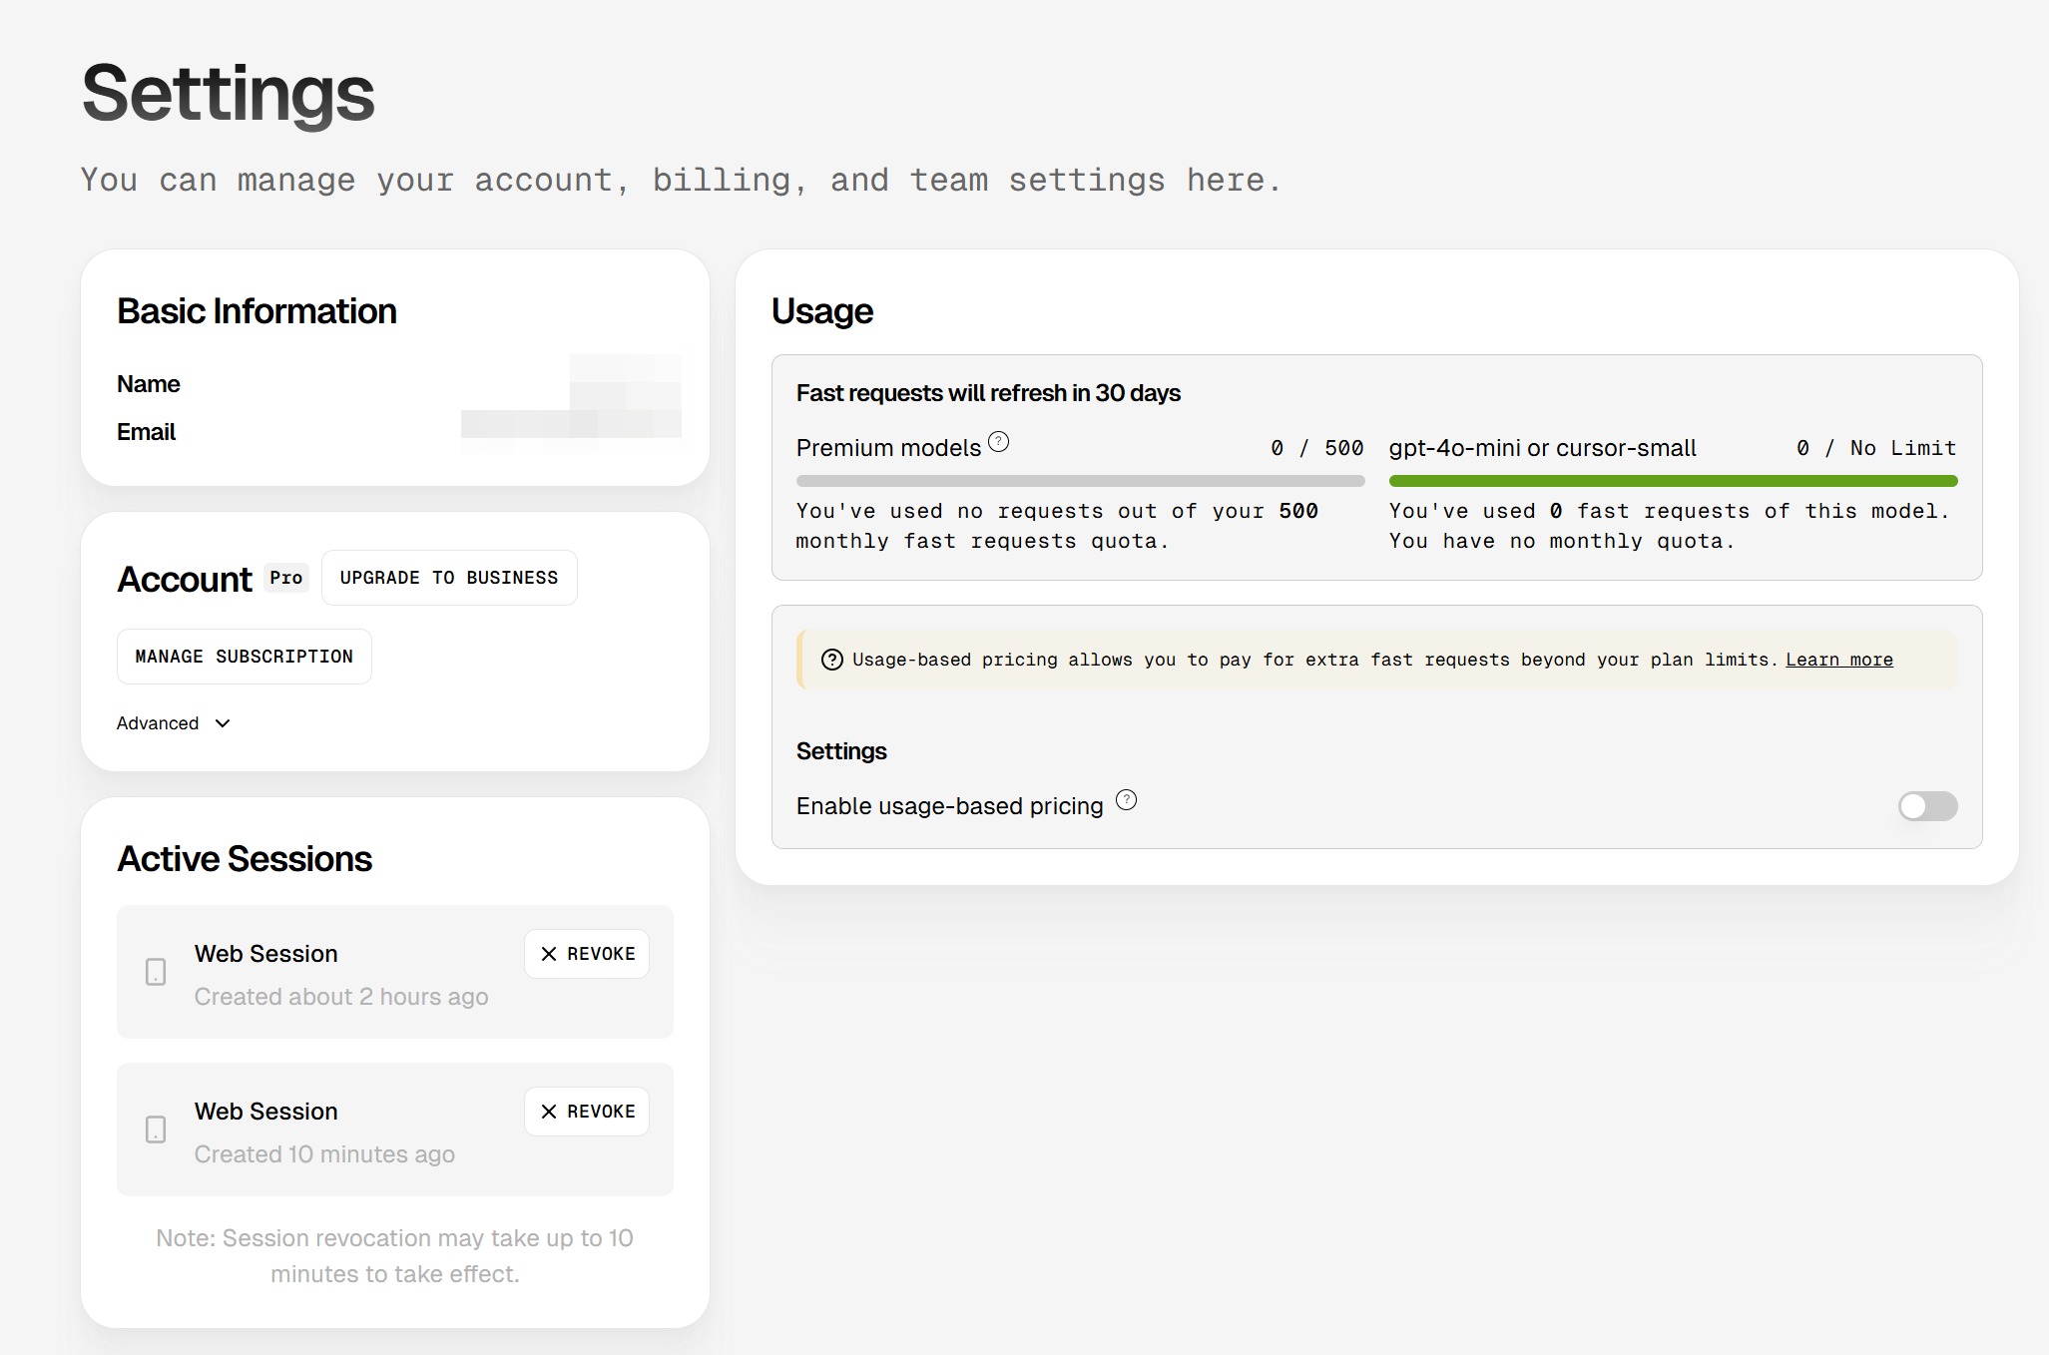Click the Pro plan badge
Viewport: 2049px width, 1355px height.
pos(286,578)
